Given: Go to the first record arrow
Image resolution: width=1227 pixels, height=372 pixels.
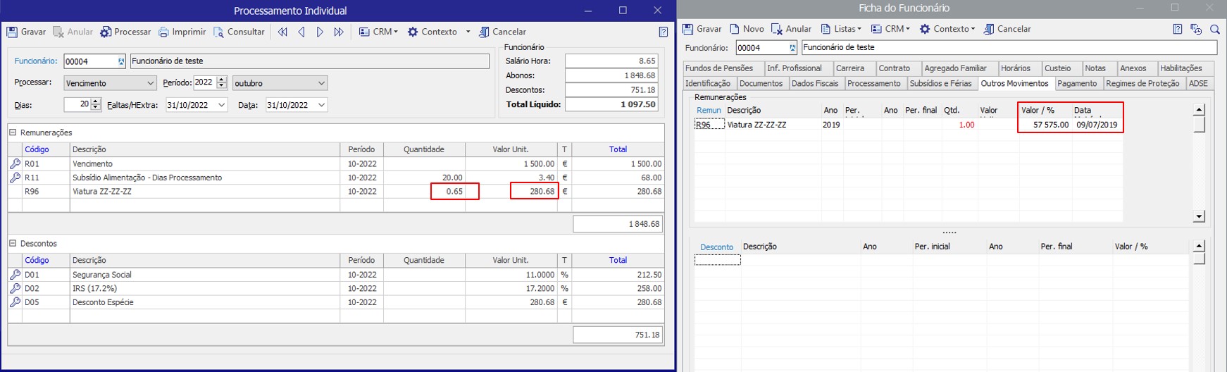Looking at the screenshot, I should 282,32.
